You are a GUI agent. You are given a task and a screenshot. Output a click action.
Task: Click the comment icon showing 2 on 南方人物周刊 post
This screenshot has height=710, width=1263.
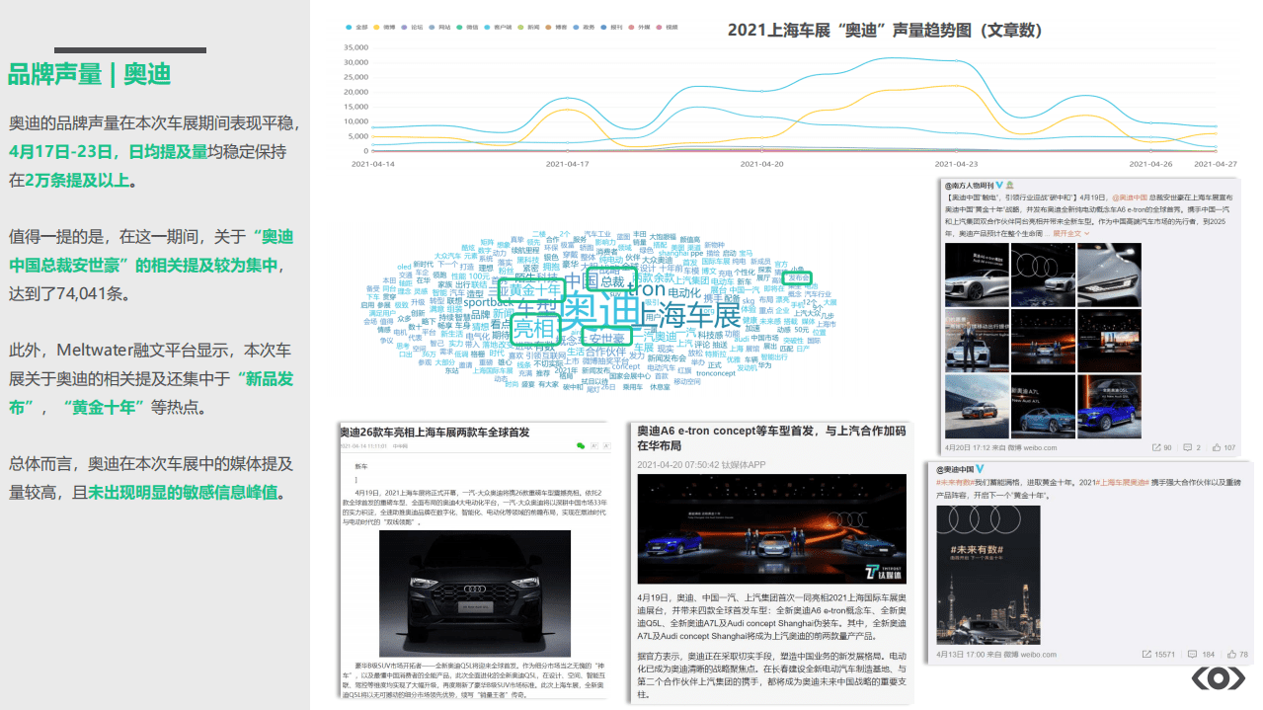coord(1190,447)
